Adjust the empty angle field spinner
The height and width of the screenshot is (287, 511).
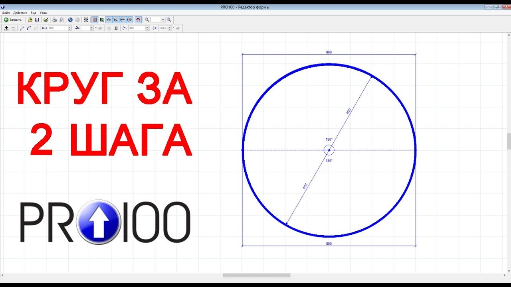pos(92,28)
